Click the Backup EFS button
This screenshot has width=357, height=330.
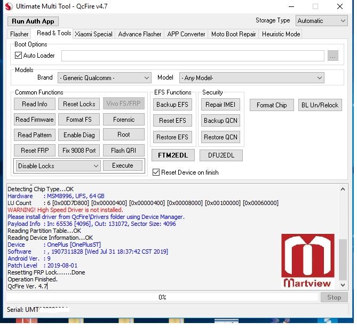point(172,104)
